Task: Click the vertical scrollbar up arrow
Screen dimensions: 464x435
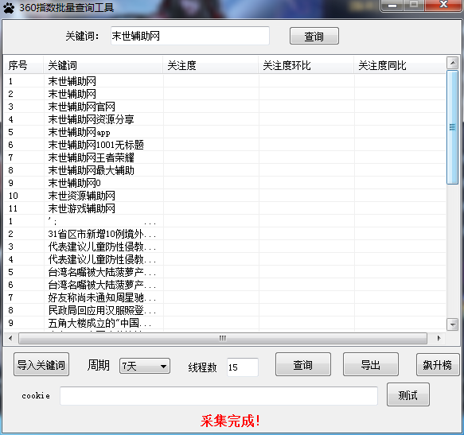Action: [452, 63]
